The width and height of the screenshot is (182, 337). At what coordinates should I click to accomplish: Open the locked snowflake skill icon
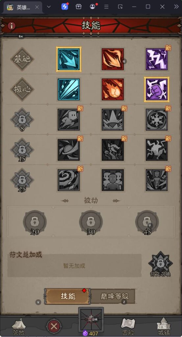[x=157, y=119]
